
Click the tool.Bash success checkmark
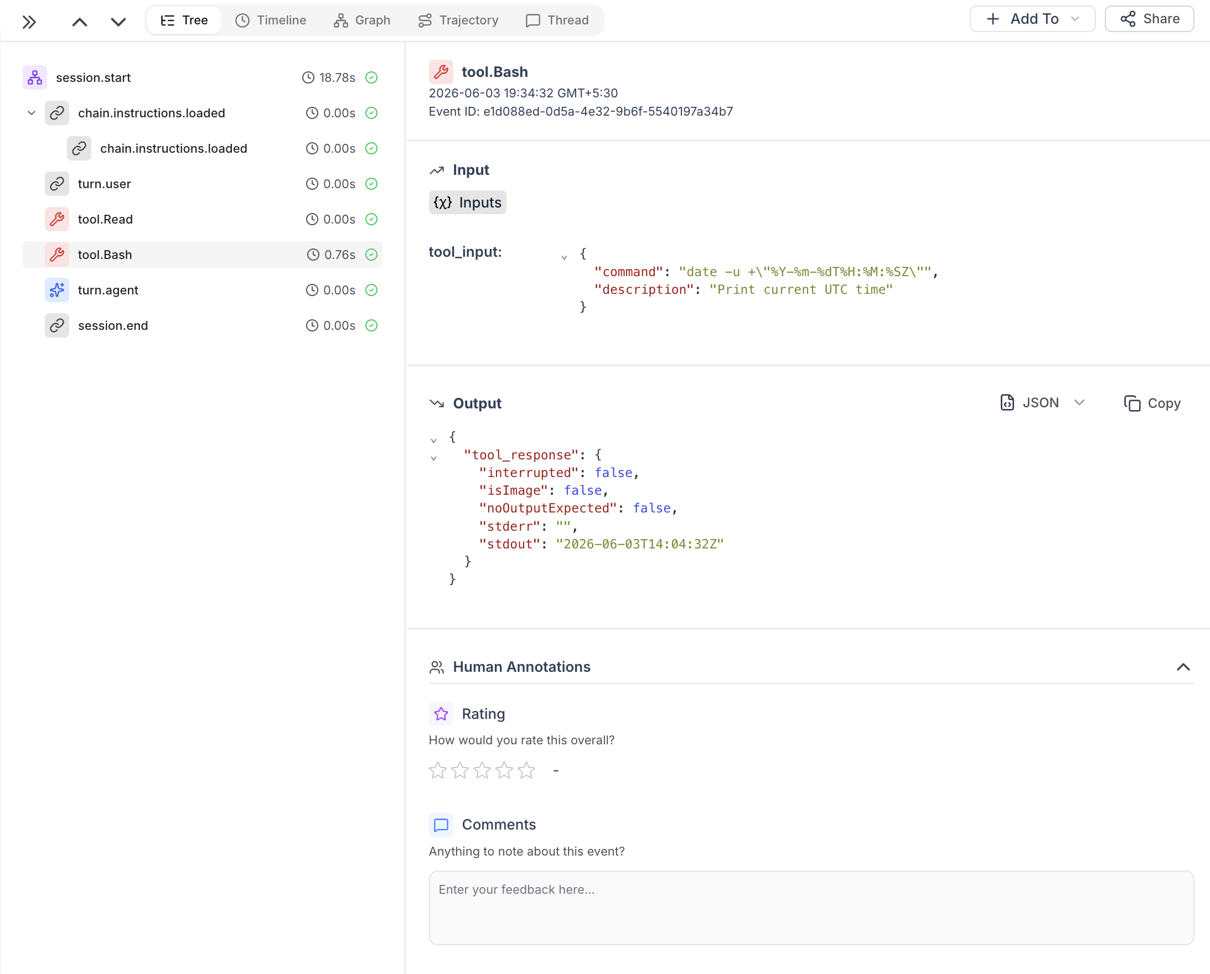(371, 255)
